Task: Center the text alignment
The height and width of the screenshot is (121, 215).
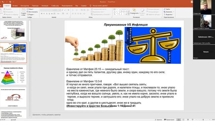Action: point(75,13)
